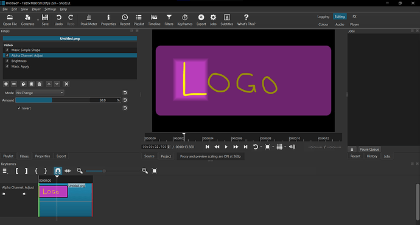Zoom in the keyframes view
Viewport: 420px width, 225px height.
(x=145, y=171)
